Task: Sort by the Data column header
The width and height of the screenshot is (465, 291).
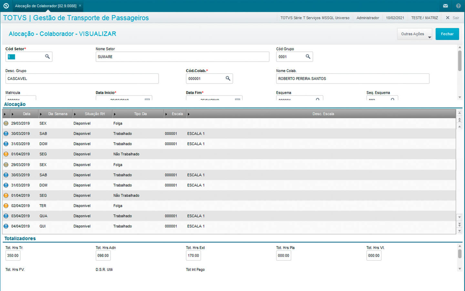Action: click(x=26, y=114)
